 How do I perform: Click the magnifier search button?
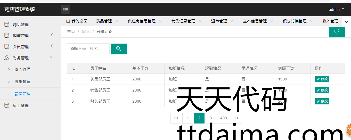pyautogui.click(x=119, y=49)
